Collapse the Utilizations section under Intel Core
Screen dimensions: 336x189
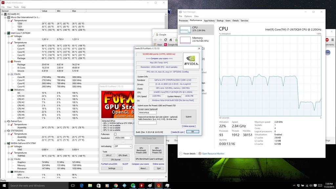pos(9,90)
